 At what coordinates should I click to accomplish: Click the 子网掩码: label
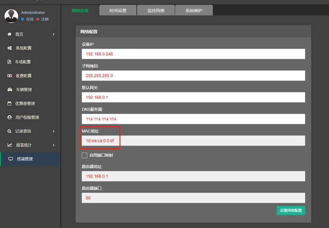[x=90, y=66]
